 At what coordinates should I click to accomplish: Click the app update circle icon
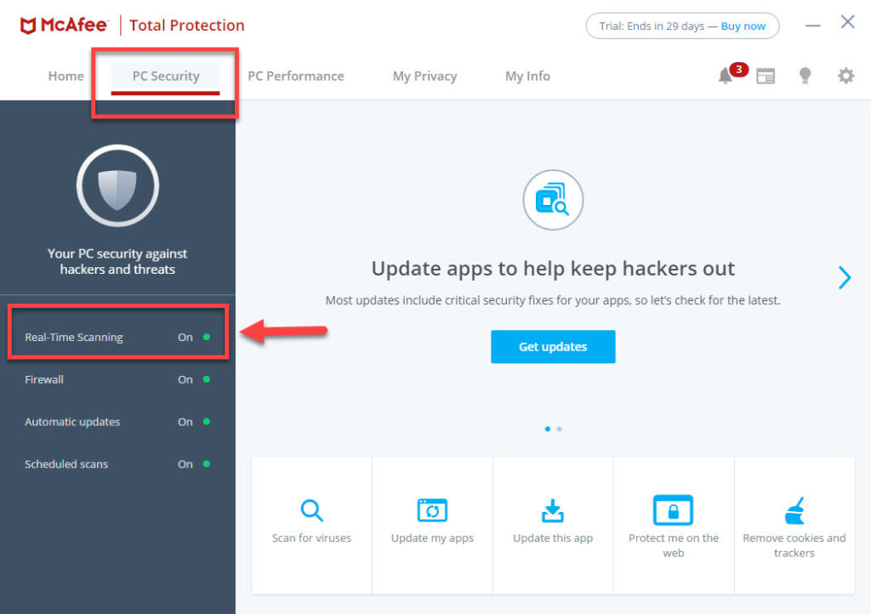point(553,200)
